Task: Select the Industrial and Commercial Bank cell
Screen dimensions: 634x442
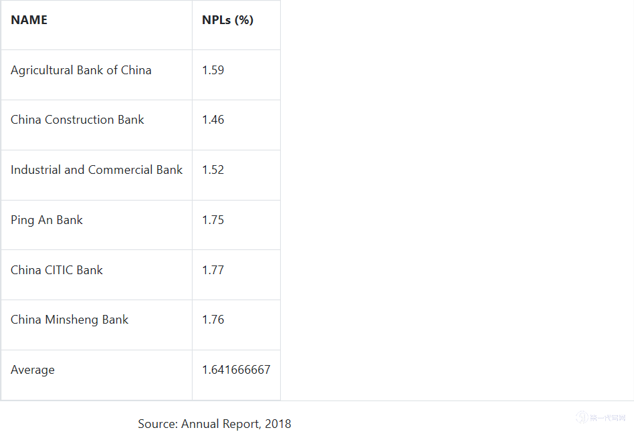Action: (x=96, y=170)
